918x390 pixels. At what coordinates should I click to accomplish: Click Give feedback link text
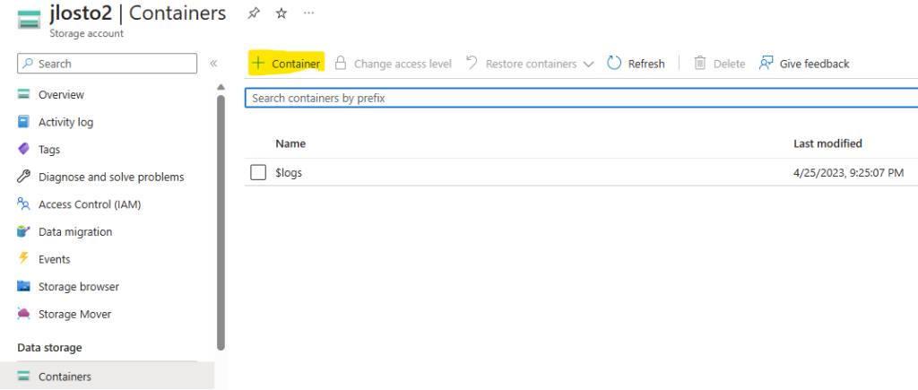(814, 64)
